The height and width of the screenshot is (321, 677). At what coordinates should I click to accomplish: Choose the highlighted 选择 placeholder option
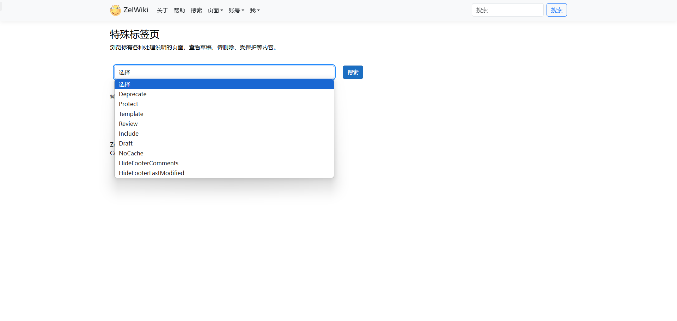pos(224,84)
